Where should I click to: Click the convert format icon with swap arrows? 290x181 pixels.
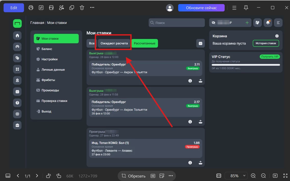41,8
